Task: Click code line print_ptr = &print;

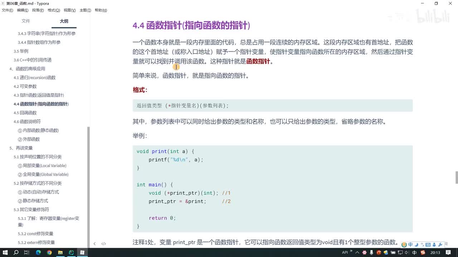Action: [x=177, y=201]
